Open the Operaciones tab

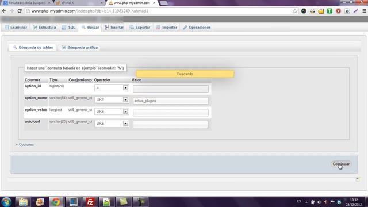(x=197, y=28)
